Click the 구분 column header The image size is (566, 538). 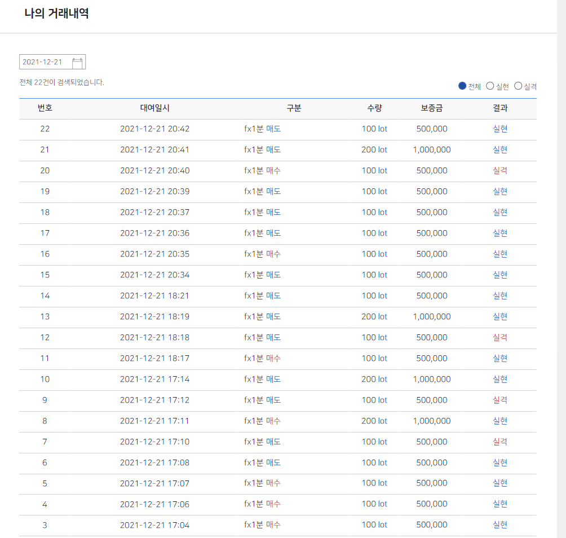tap(294, 108)
